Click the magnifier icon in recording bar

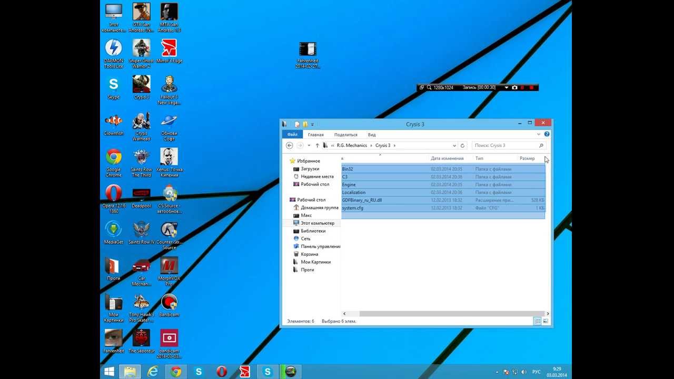tap(429, 87)
